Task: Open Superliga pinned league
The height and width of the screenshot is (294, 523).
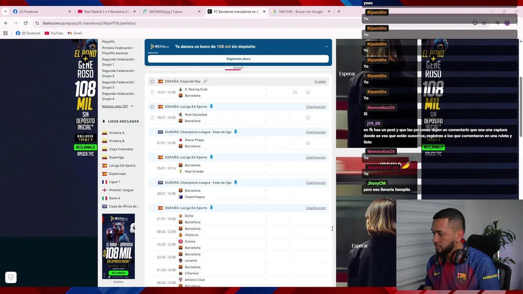Action: (x=116, y=157)
